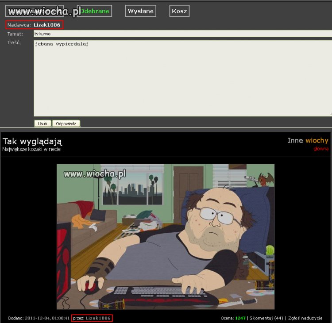The image size is (332, 323).
Task: Select sender name Lizak1886 next to Nadawca
Action: click(x=47, y=25)
